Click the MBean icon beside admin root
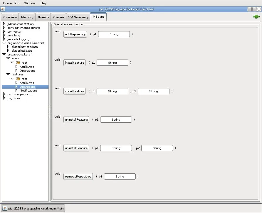The height and width of the screenshot is (213, 262). coord(18,63)
